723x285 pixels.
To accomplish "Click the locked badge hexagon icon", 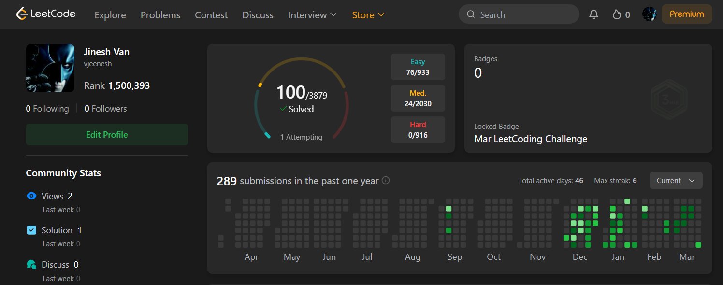I will (669, 101).
